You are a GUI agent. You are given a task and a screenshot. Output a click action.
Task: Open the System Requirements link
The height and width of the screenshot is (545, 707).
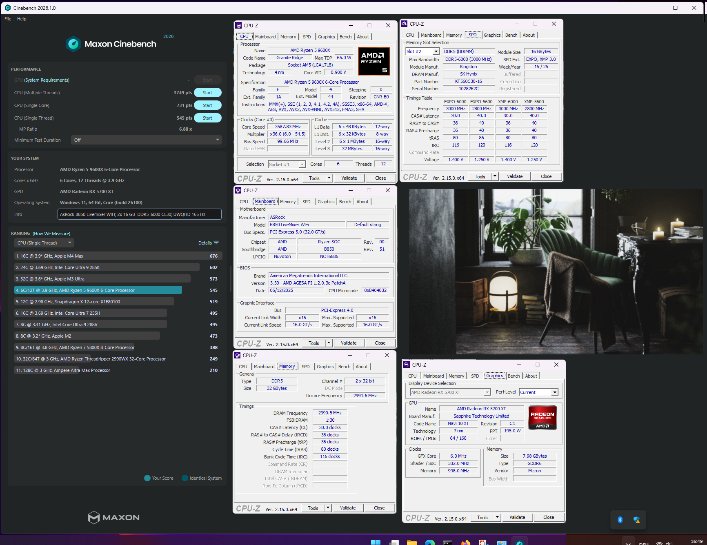tap(47, 80)
